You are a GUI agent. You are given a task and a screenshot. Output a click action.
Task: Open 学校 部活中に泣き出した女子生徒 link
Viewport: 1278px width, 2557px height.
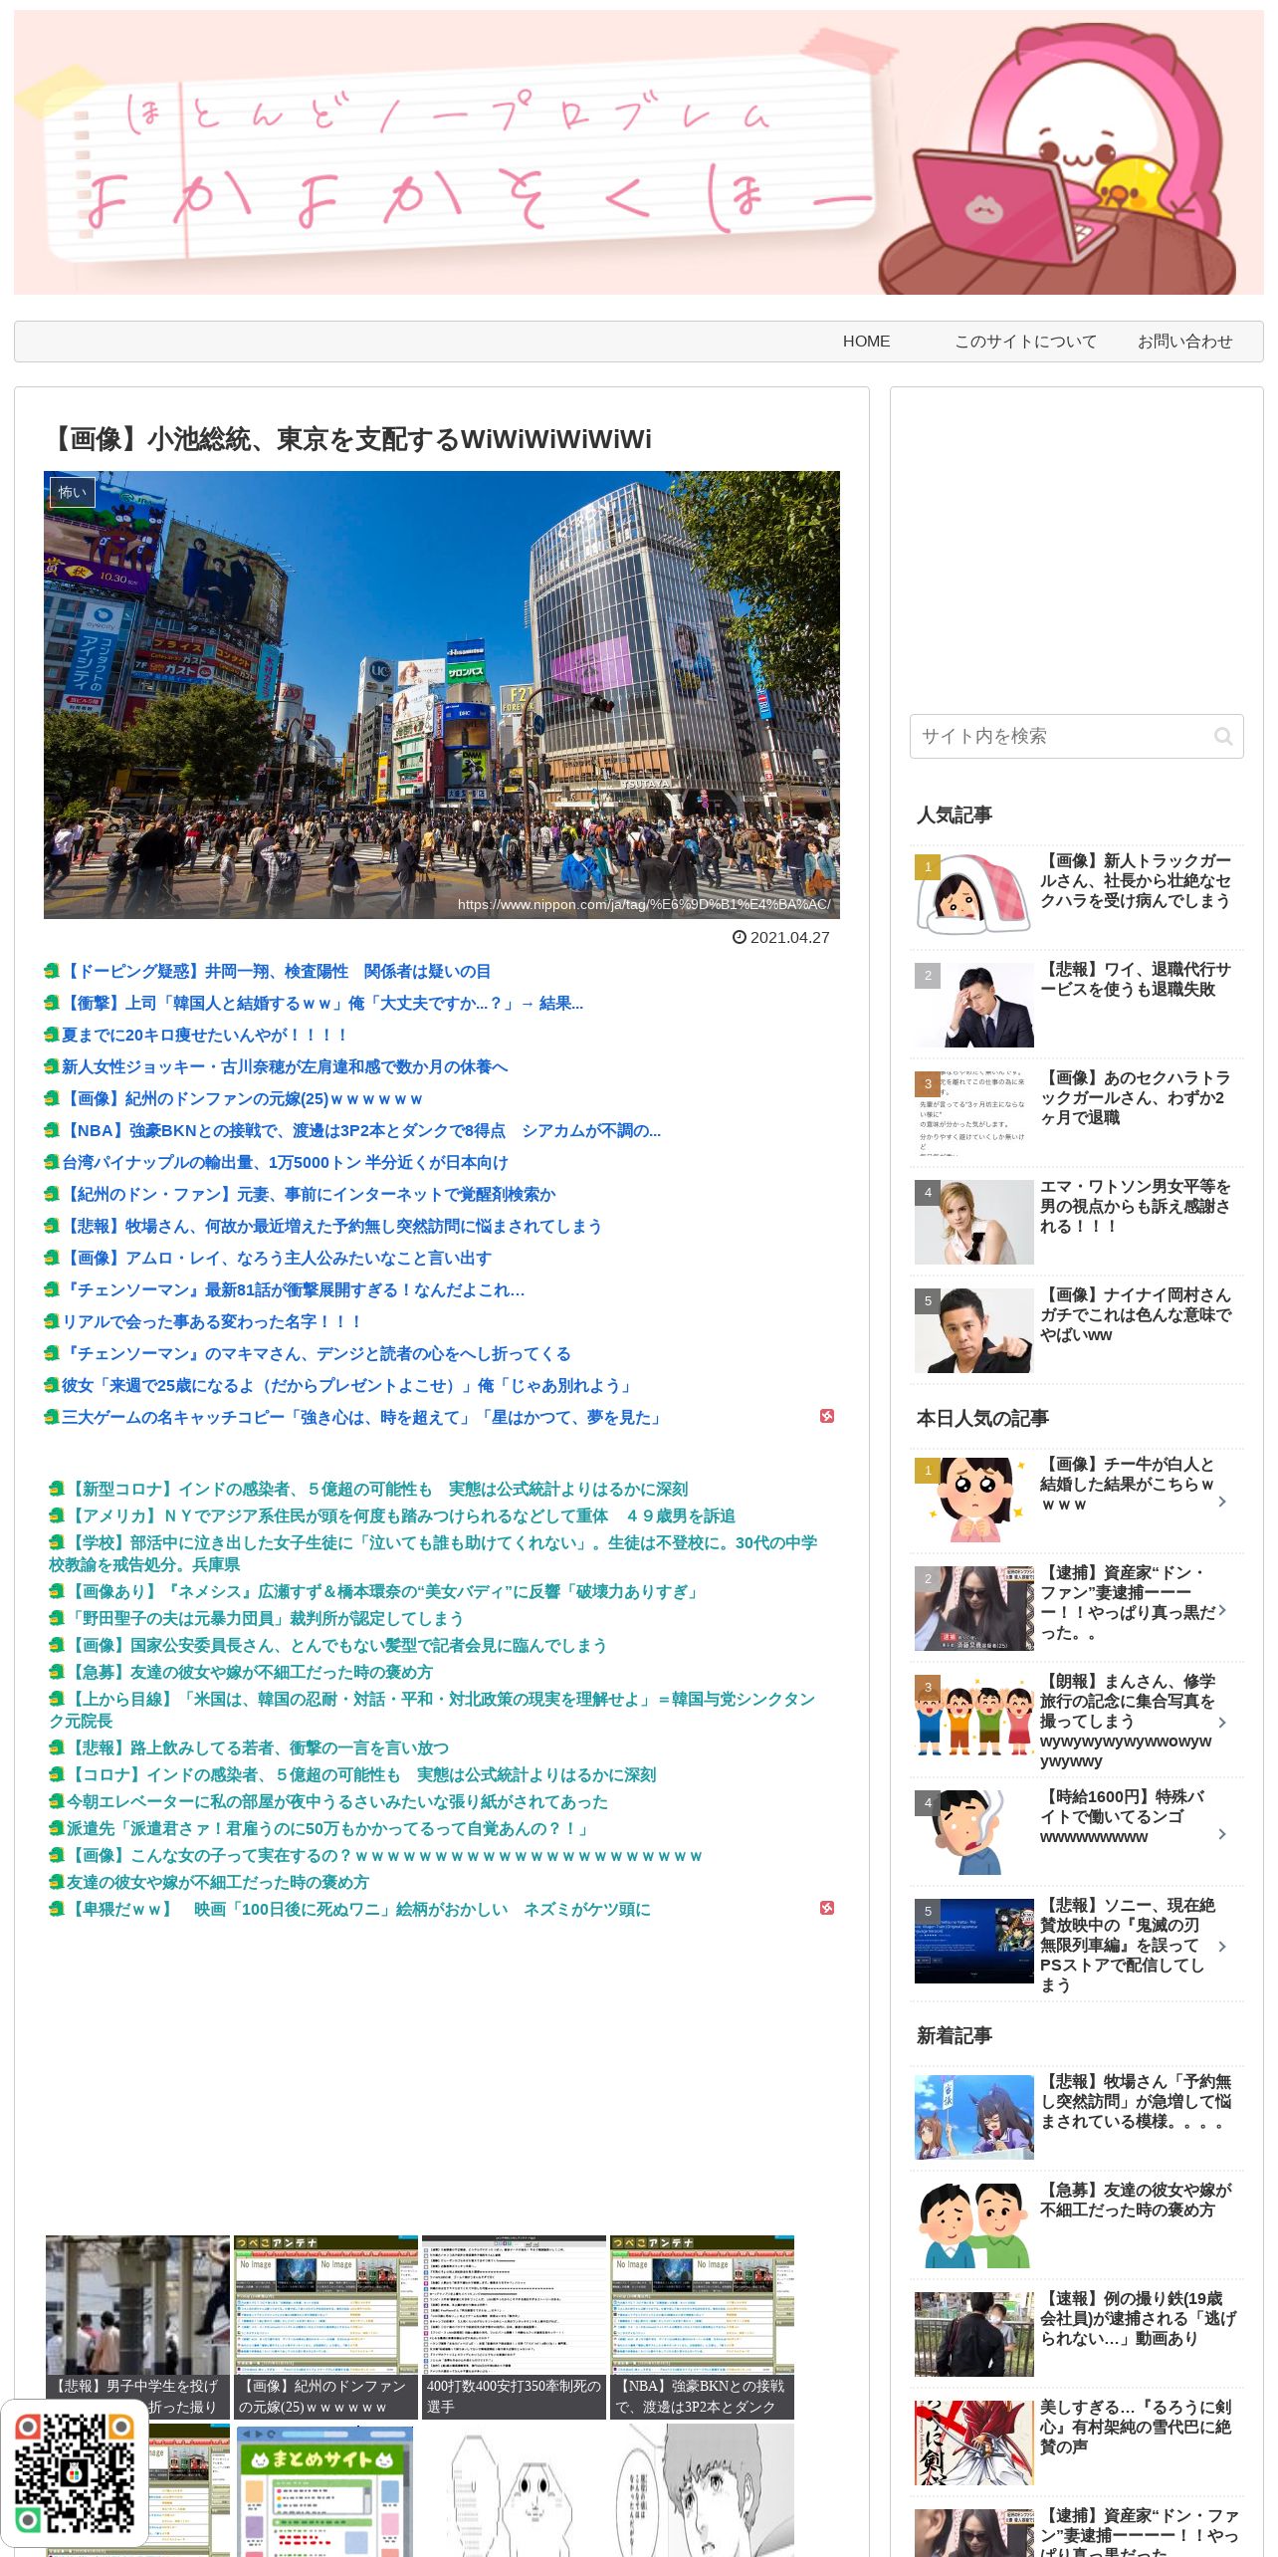[434, 1553]
